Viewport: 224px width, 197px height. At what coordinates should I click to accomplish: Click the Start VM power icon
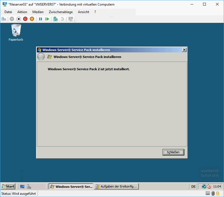[12, 19]
